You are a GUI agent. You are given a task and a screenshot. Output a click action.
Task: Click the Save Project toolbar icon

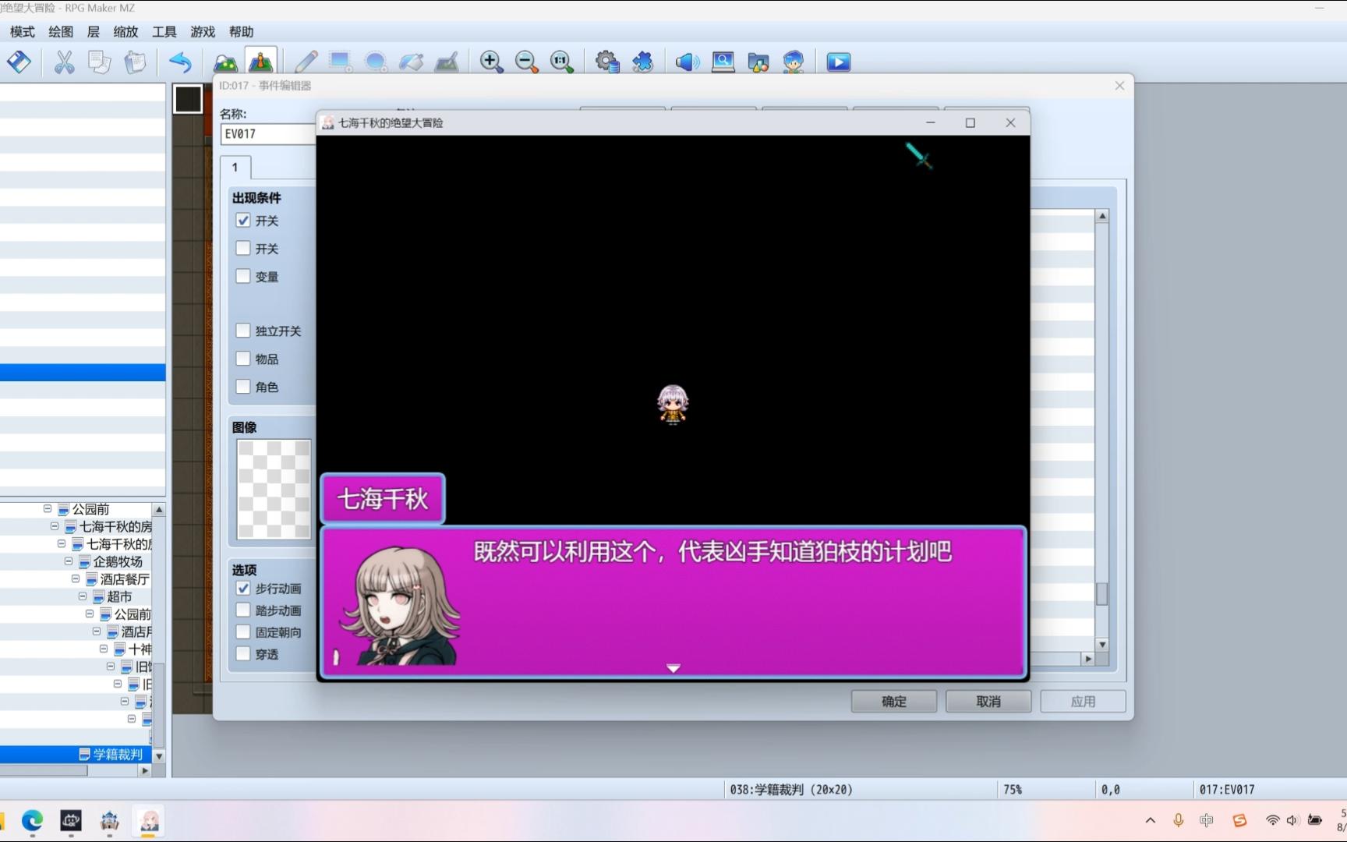[x=19, y=62]
